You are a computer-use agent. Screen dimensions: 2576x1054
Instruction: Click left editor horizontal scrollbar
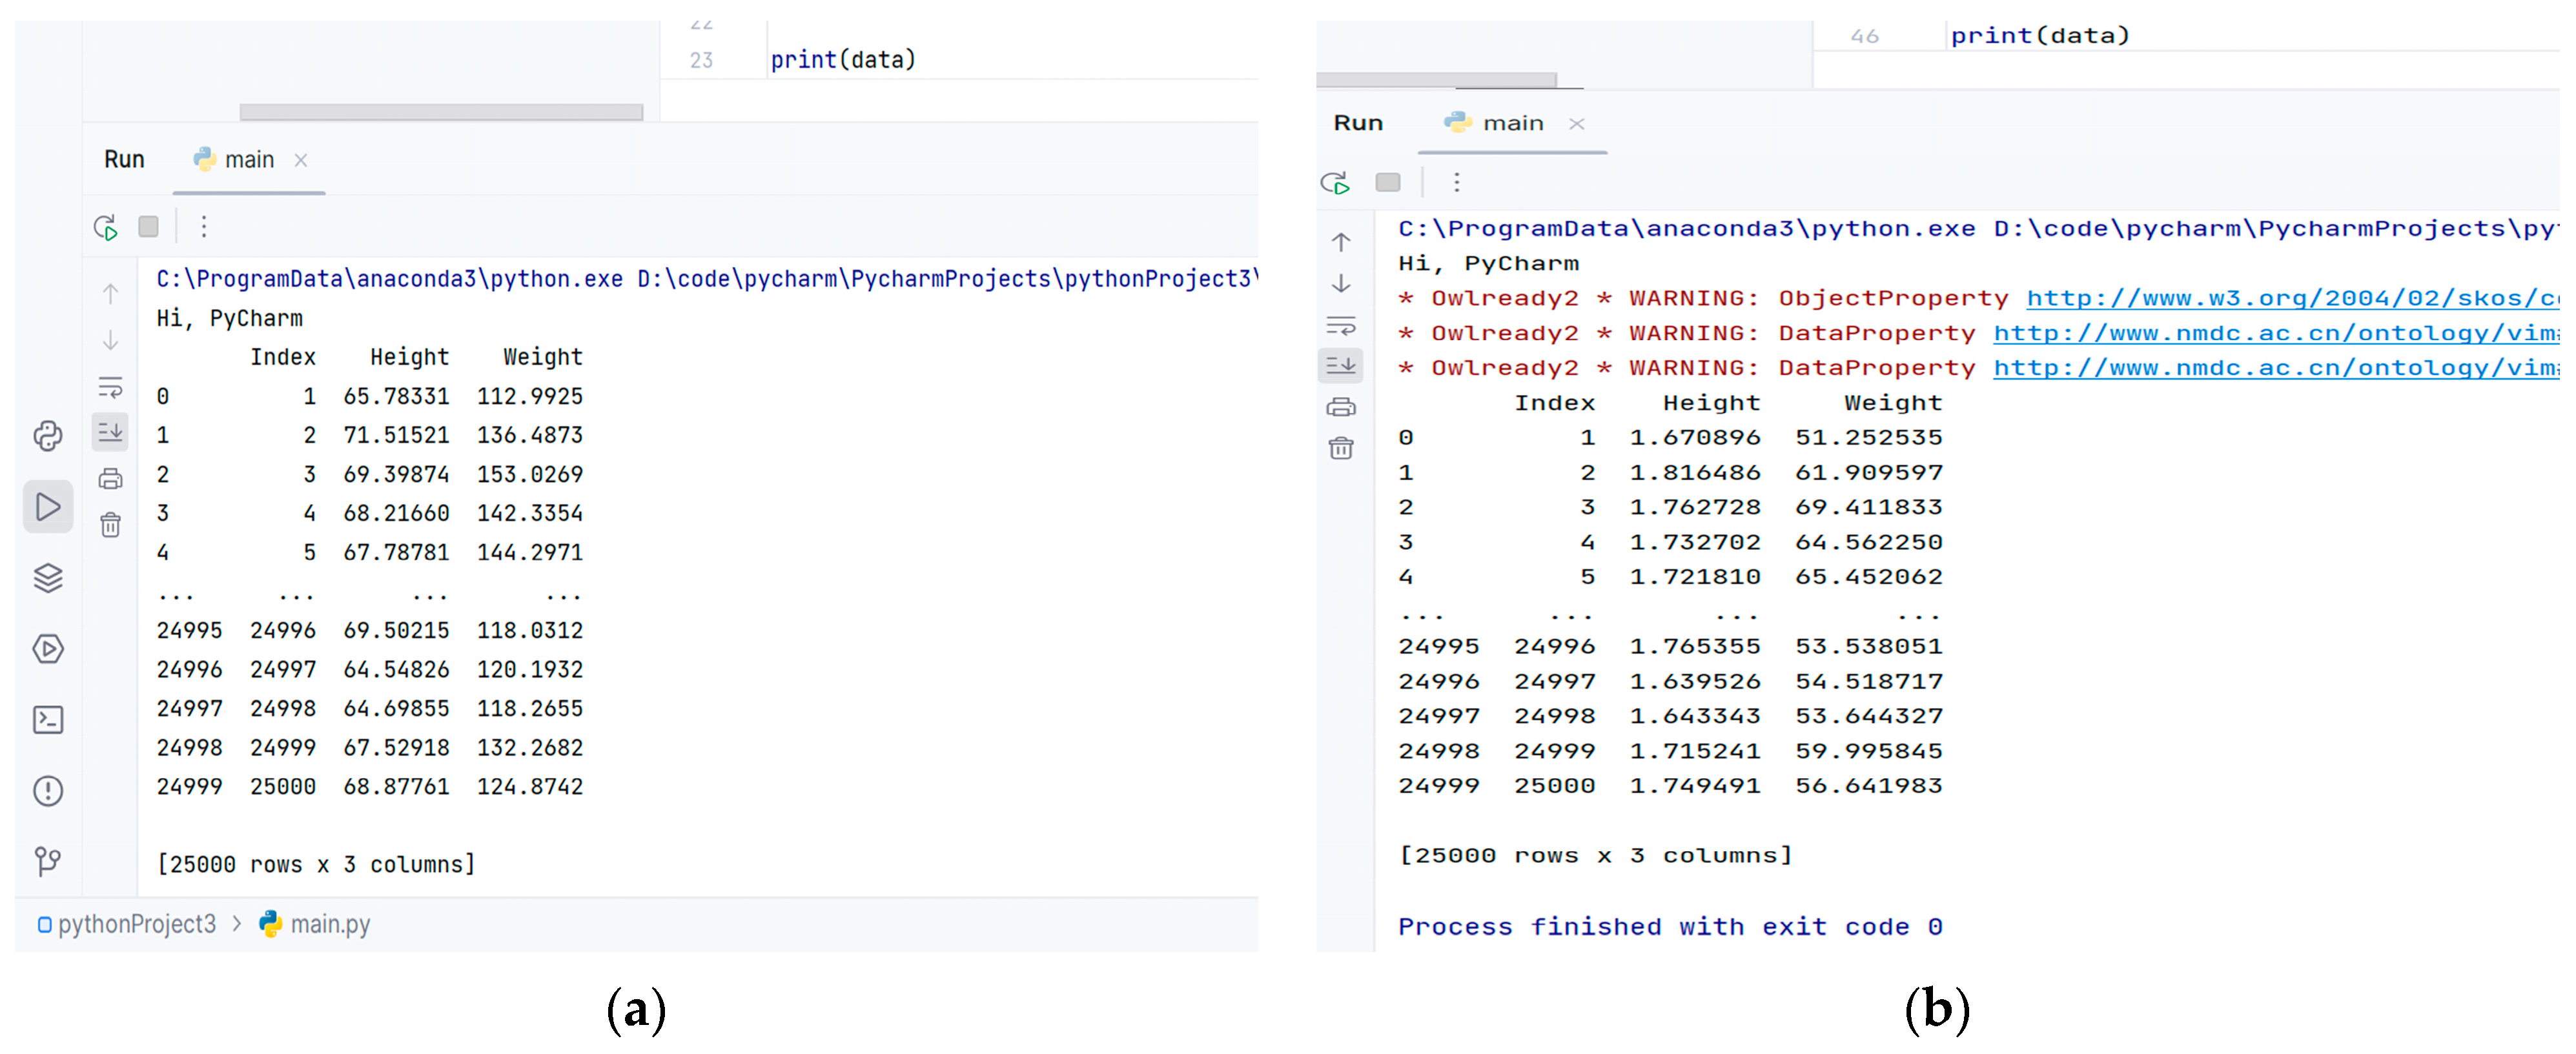click(442, 112)
